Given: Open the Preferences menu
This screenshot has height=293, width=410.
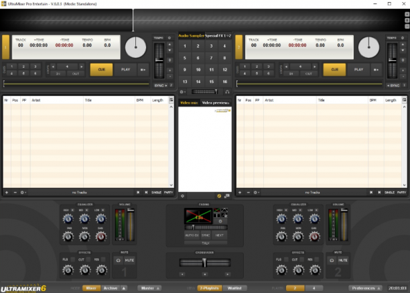Looking at the screenshot, I should click(x=366, y=288).
